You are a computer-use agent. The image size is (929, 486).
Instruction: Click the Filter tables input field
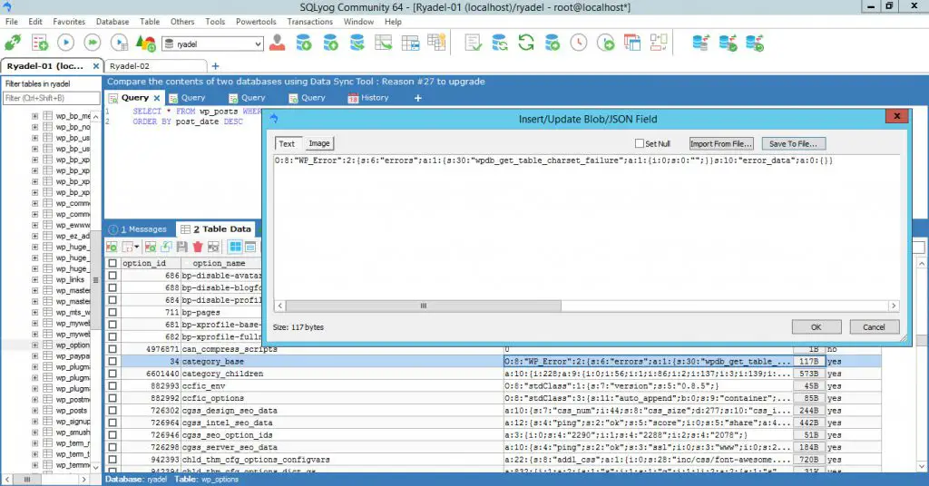(51, 98)
